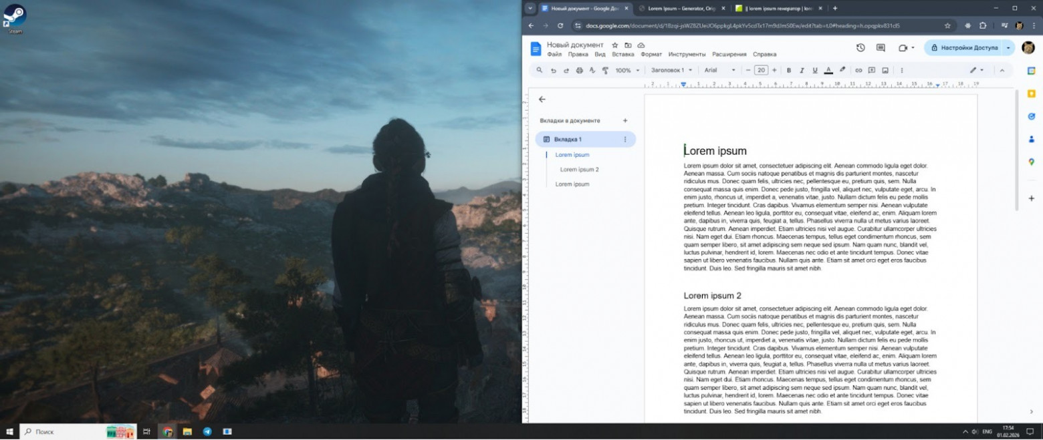This screenshot has height=440, width=1043.
Task: Open the comments history icon
Action: pos(881,48)
